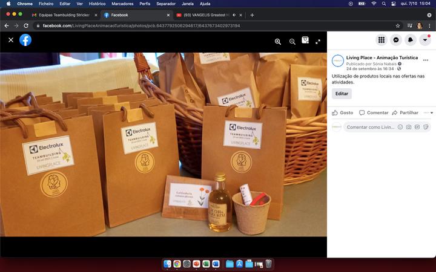The image size is (436, 272).
Task: Open Chrome three-dot menu
Action: pos(429,26)
